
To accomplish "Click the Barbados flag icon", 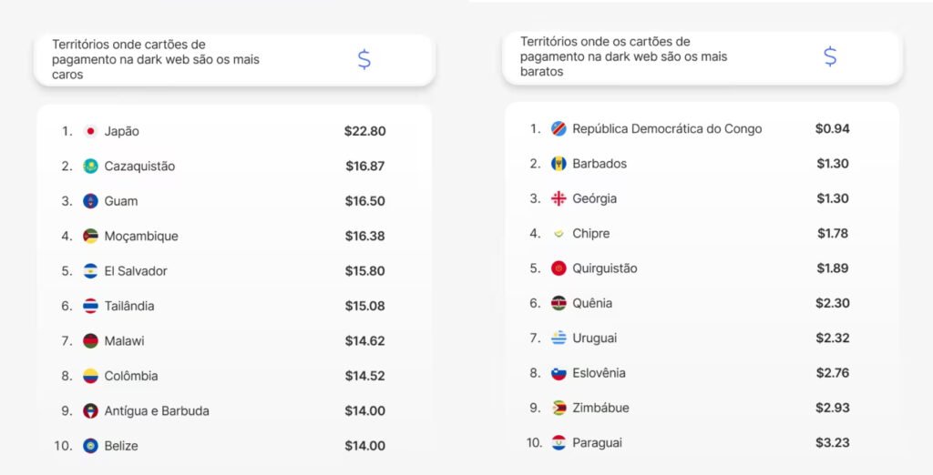I will 559,164.
